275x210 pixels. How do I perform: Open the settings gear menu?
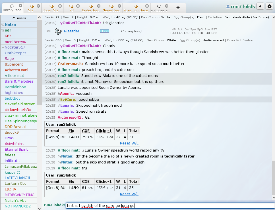[269, 7]
